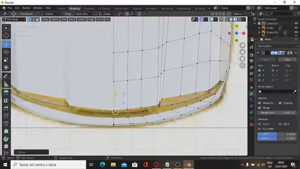Select the Inset Faces tool
The width and height of the screenshot is (300, 169).
pyautogui.click(x=6, y=100)
